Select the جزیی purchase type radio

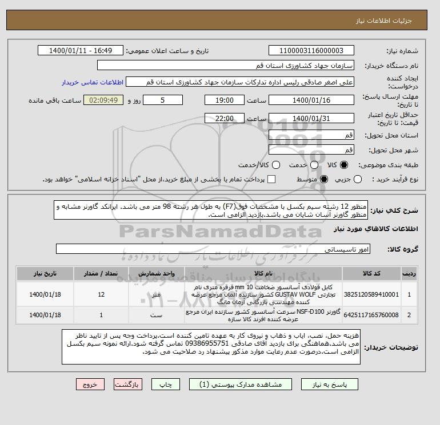(358, 179)
